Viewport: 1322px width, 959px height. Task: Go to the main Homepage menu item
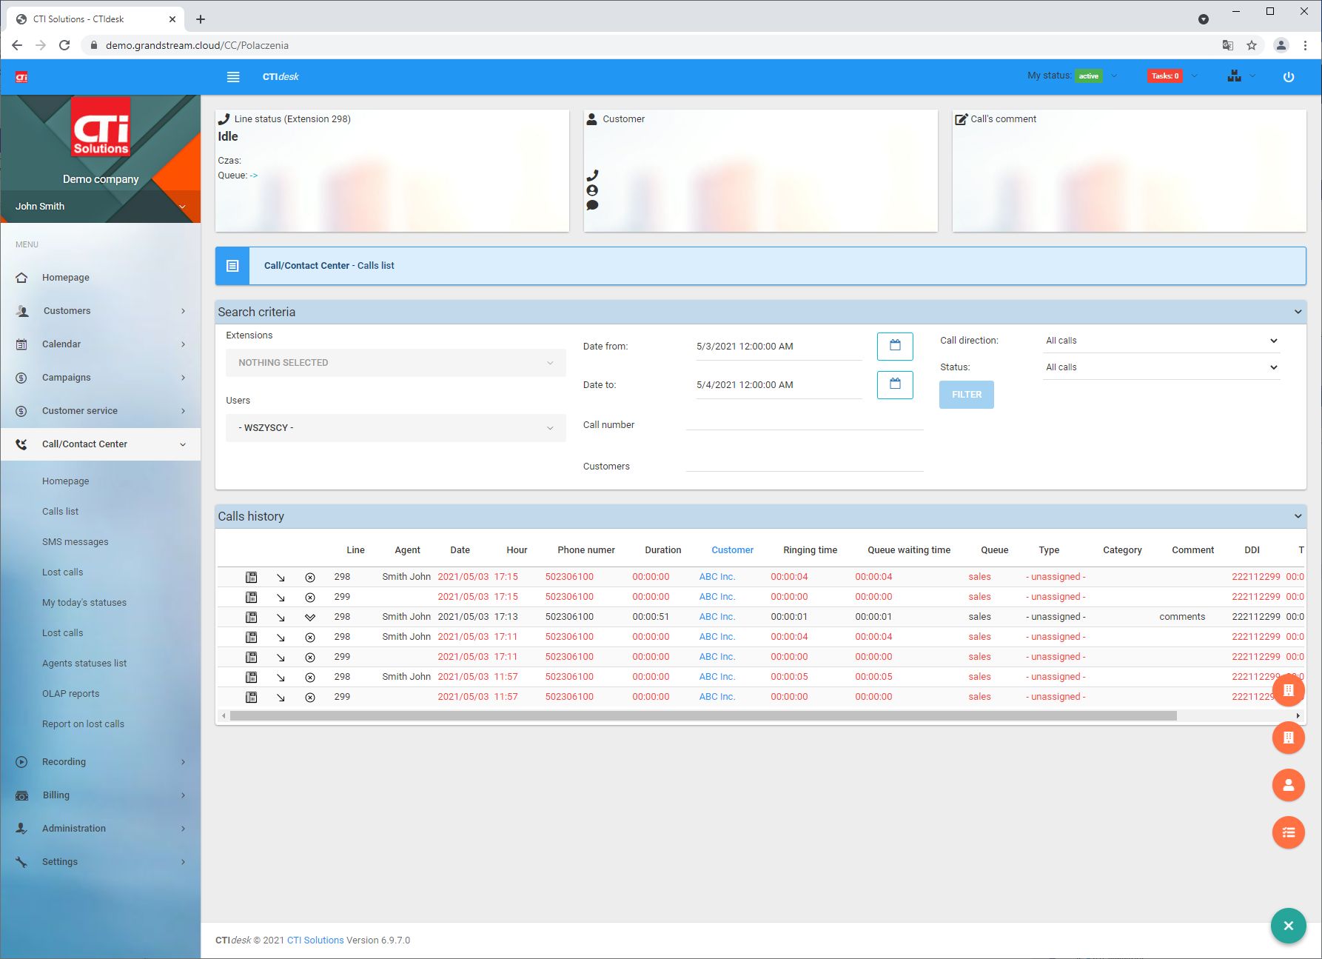[101, 278]
